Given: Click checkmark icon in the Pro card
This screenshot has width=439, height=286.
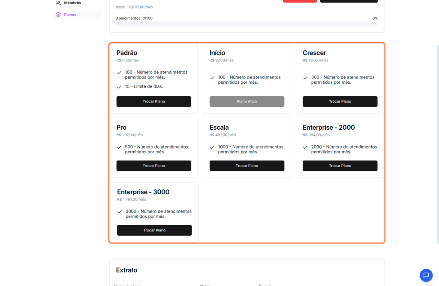Looking at the screenshot, I should point(119,147).
